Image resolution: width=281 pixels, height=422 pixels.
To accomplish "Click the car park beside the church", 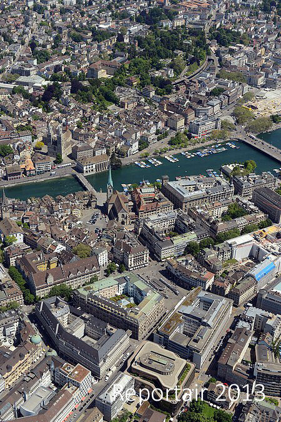I will point(94,218).
